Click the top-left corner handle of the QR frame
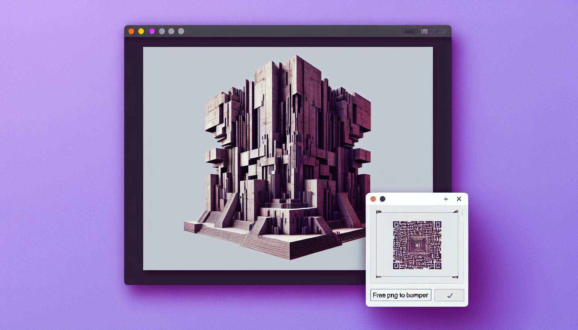Screen dimensions: 578x330 coord(379,212)
